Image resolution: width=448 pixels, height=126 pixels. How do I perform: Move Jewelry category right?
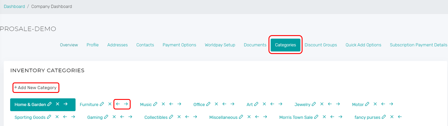coord(338,104)
